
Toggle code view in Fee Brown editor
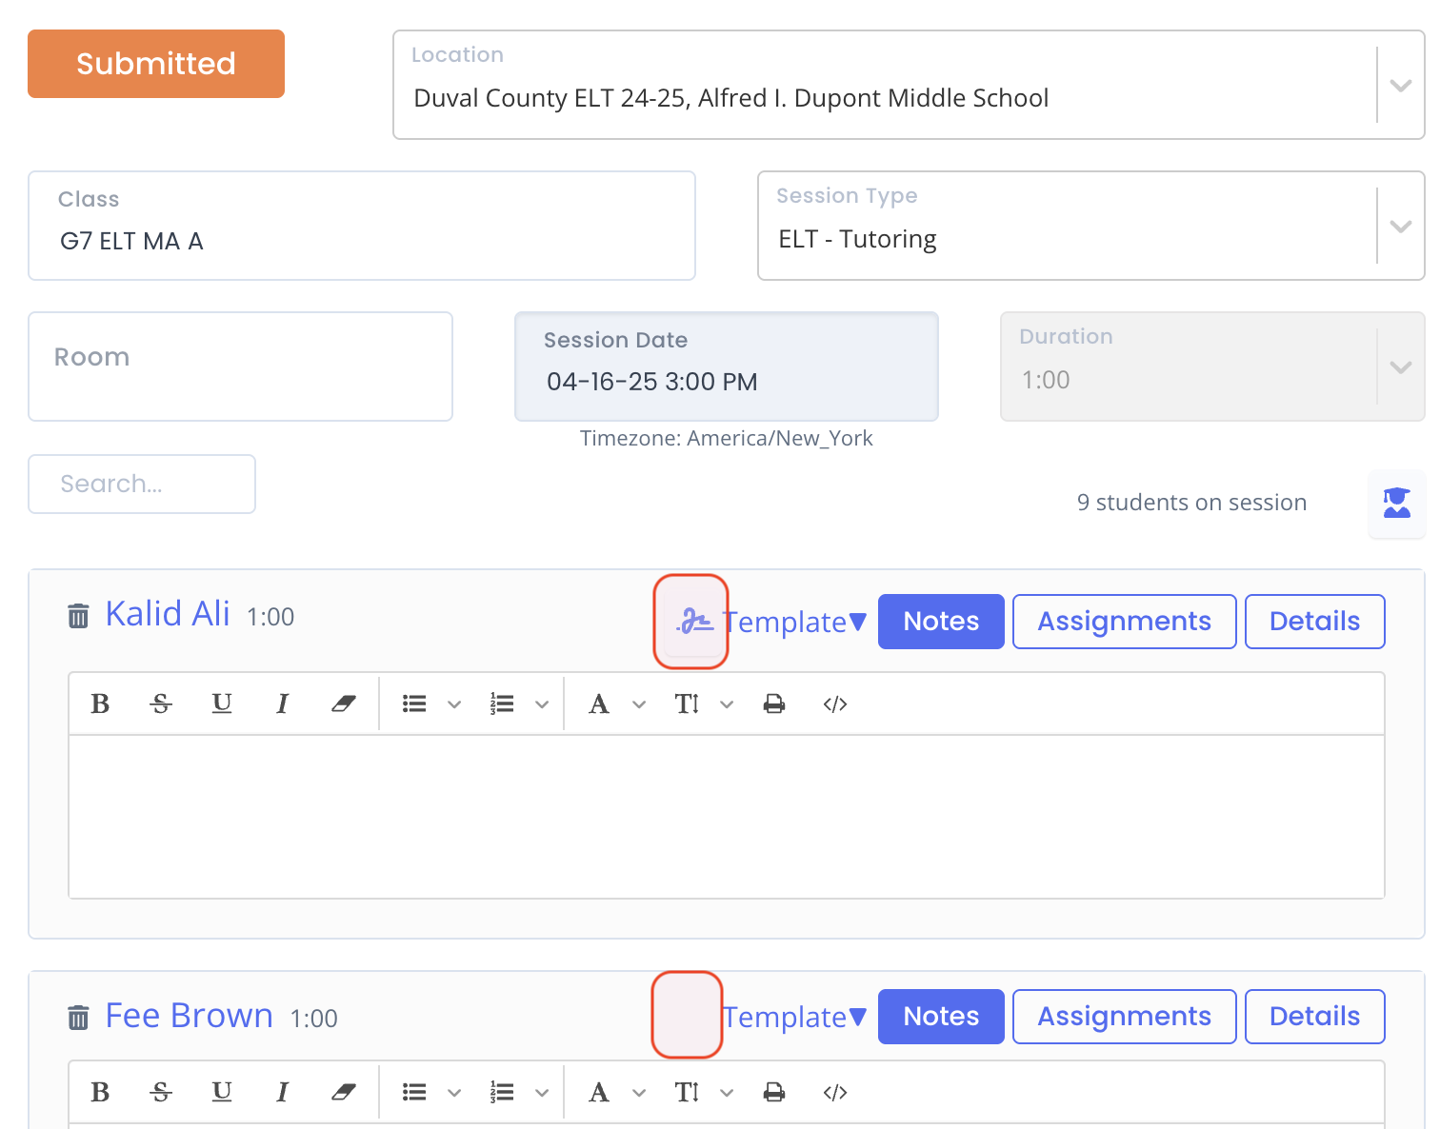[x=835, y=1092]
